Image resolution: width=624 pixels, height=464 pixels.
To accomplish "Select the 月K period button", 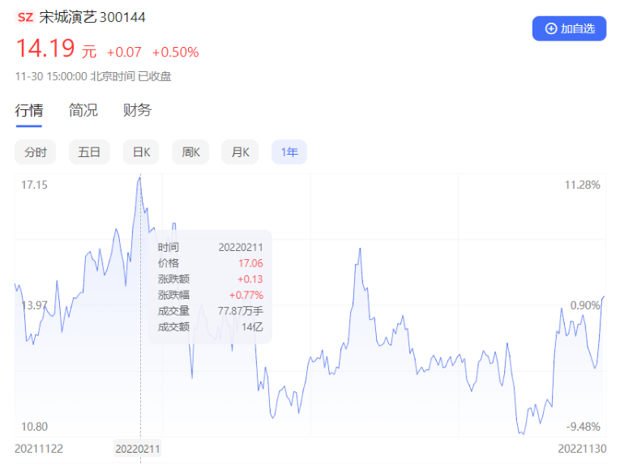I will coord(240,151).
